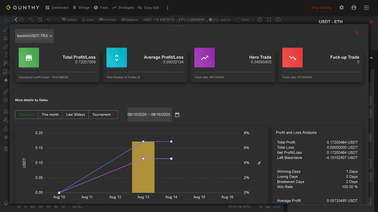
Task: Open the user account icon
Action: point(354,8)
